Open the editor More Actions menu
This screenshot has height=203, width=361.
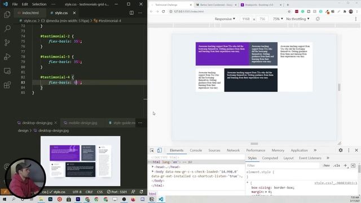(x=140, y=13)
